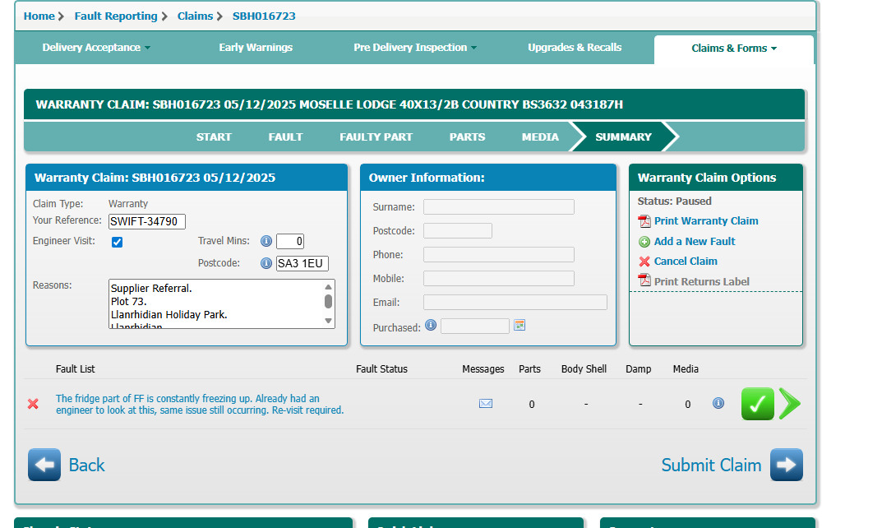Go to the Early Warnings tab
This screenshot has width=882, height=528.
click(256, 48)
